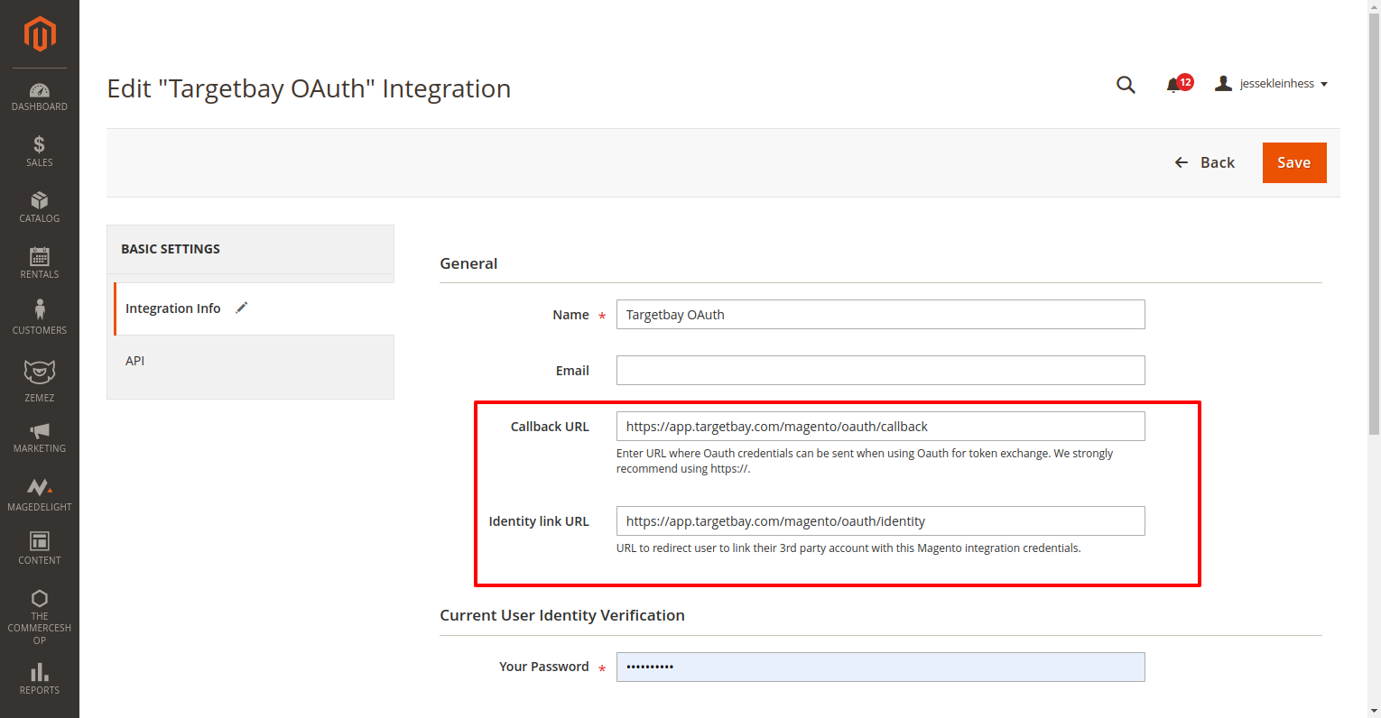Viewport: 1381px width, 718px height.
Task: Switch to the API tab
Action: coord(251,361)
